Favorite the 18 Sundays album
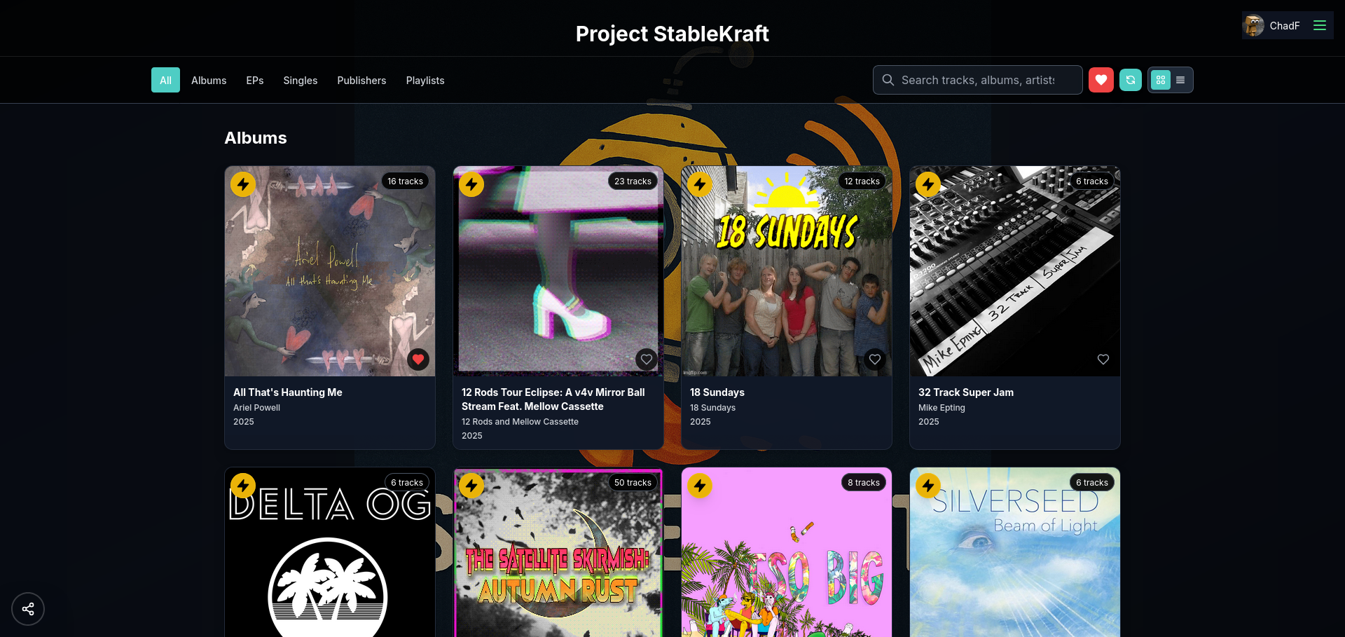This screenshot has width=1345, height=637. point(874,359)
